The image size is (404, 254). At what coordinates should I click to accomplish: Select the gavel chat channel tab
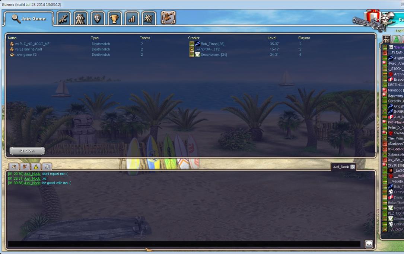(25, 166)
